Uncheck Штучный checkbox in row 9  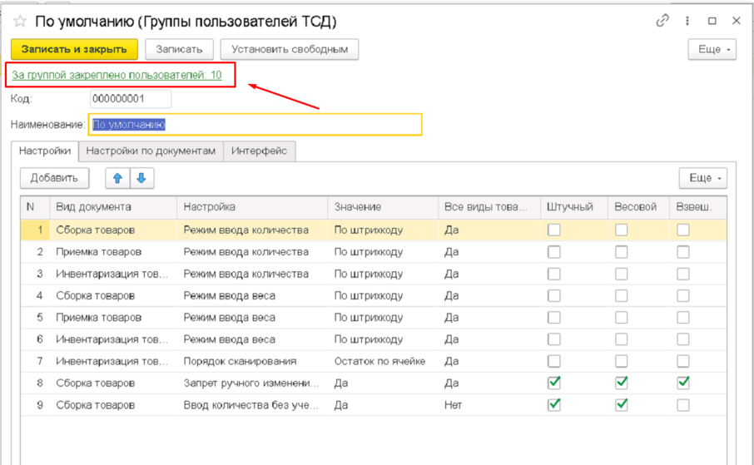click(x=553, y=405)
